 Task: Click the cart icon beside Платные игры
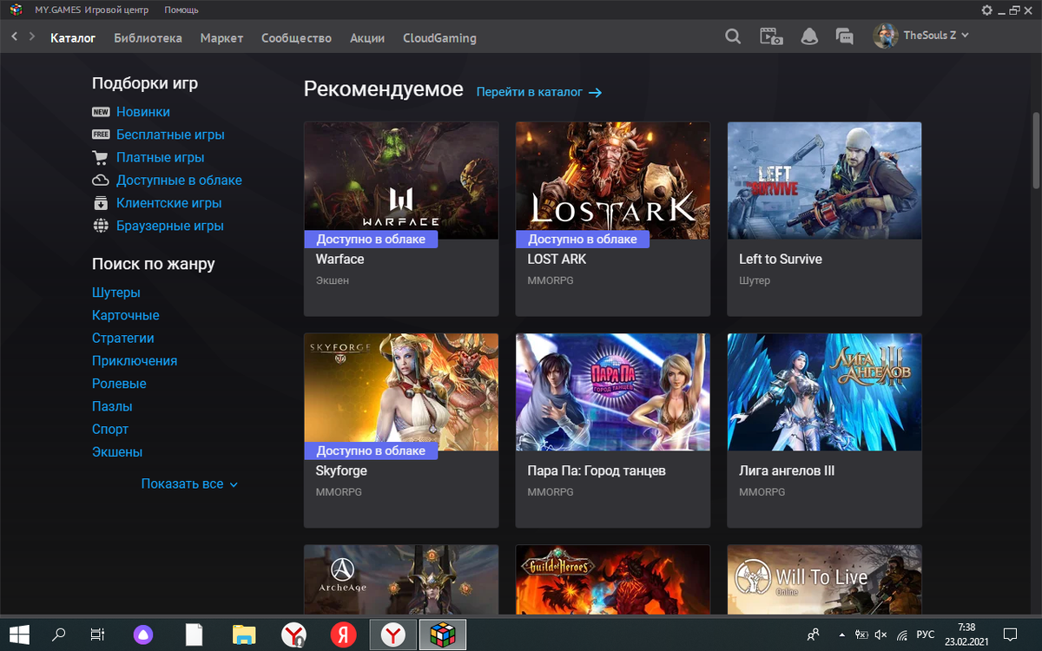pos(101,157)
